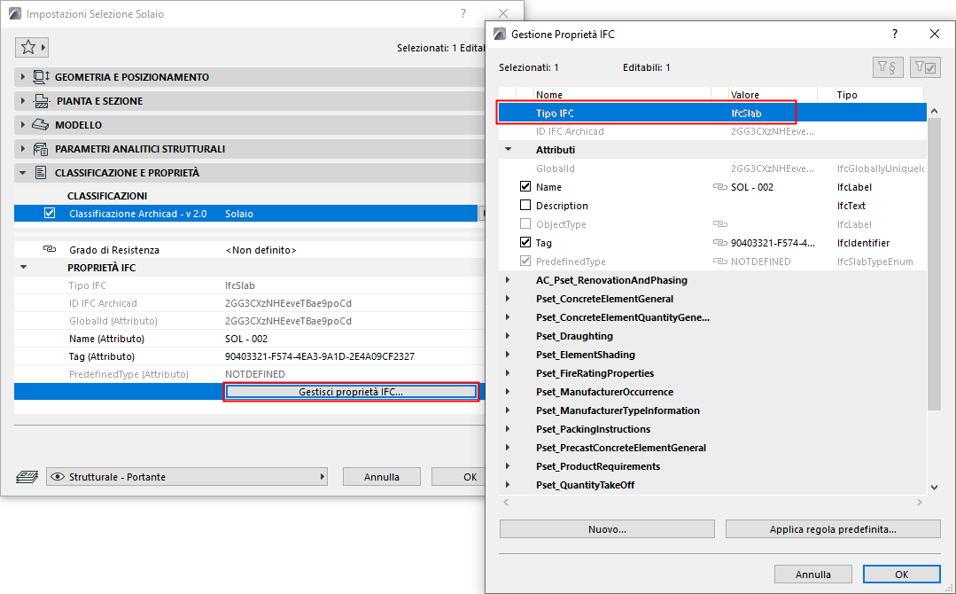Click the link icon beside Grado di Resistenza

click(50, 249)
